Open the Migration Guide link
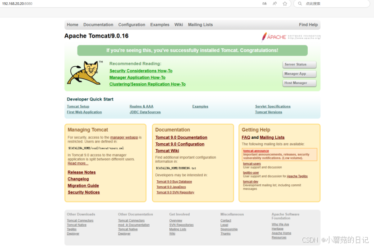374x247 pixels. pyautogui.click(x=83, y=186)
